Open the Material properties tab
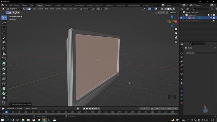Screen dimensions: 217x122 [182, 103]
